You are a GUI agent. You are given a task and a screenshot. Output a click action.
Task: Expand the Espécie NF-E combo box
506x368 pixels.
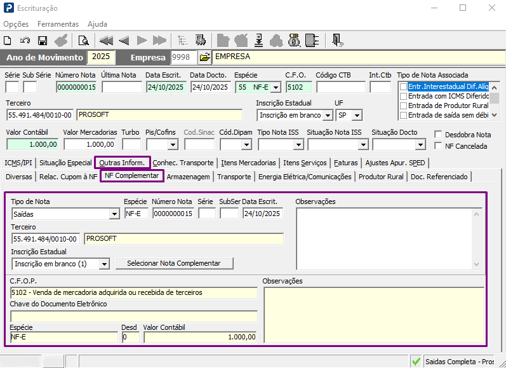(275, 87)
